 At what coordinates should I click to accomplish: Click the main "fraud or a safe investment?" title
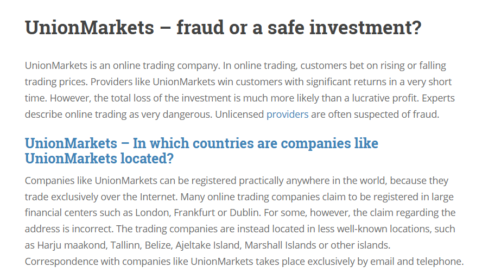[x=223, y=28]
